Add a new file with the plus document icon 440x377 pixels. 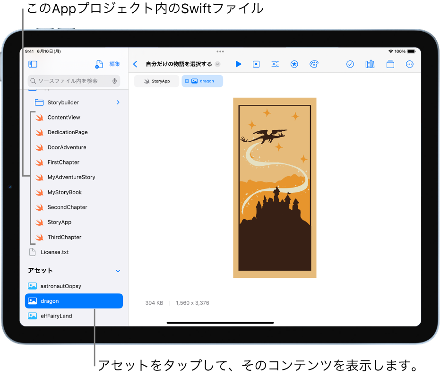99,64
